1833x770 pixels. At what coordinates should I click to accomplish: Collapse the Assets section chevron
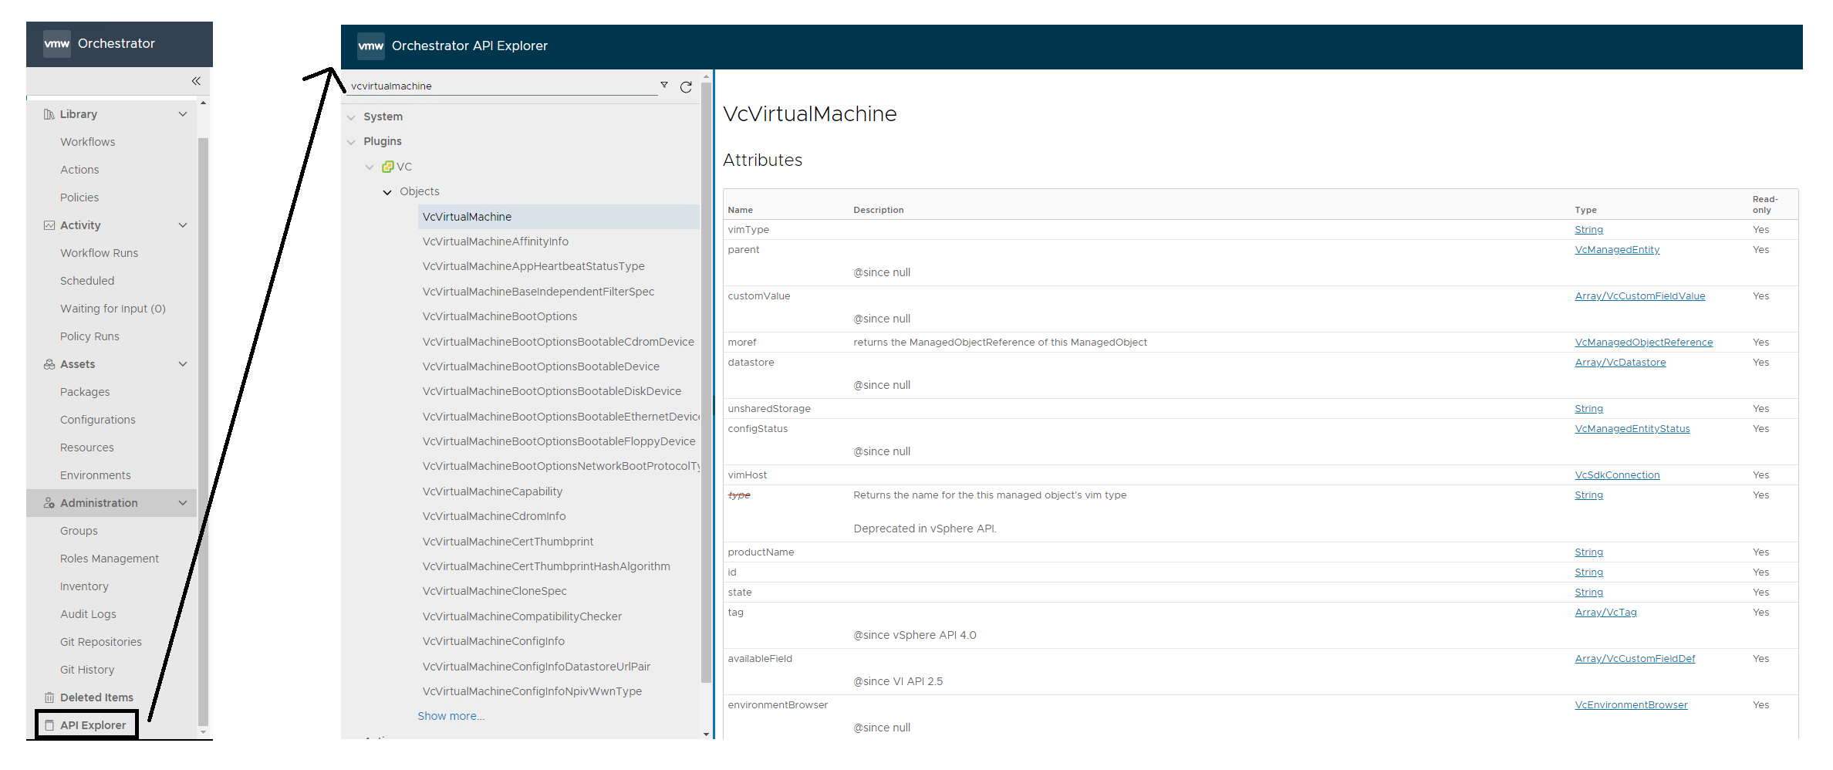183,364
